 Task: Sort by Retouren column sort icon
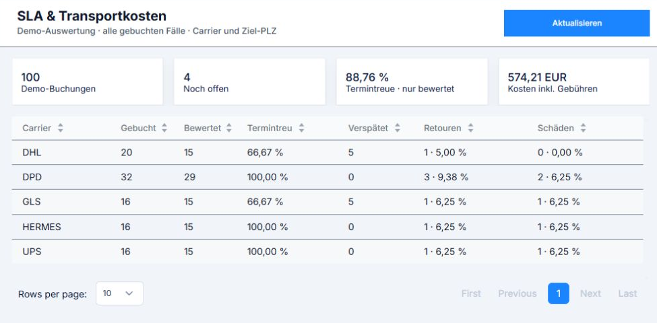(470, 128)
